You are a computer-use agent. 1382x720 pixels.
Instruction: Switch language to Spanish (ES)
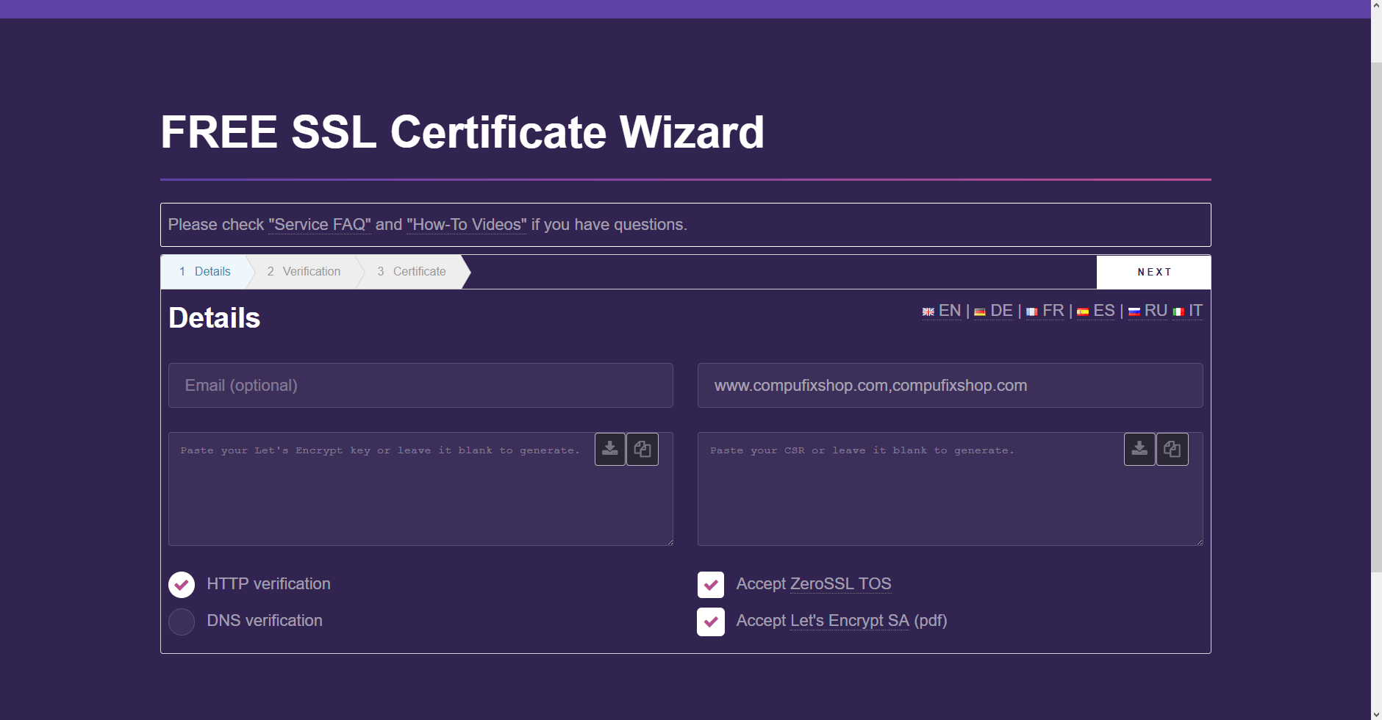click(x=1096, y=311)
